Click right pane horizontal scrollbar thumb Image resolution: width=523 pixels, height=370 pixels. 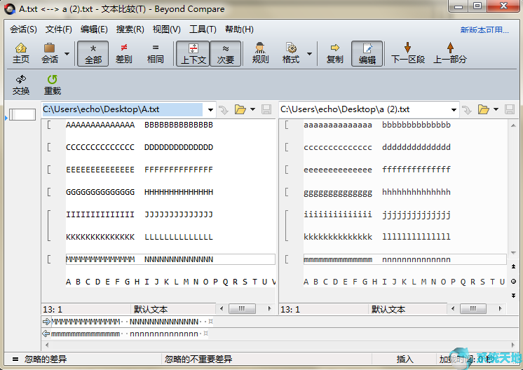[473, 308]
